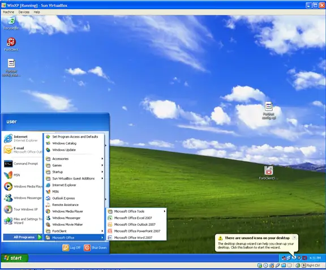
Task: Select the FortiClientS... installer icon on desktop
Action: click(x=268, y=173)
